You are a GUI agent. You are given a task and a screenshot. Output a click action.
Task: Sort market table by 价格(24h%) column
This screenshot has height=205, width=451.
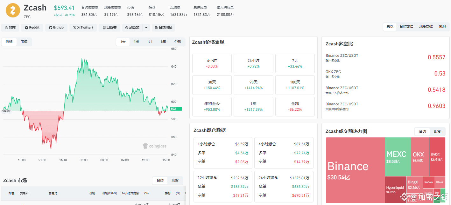point(109,193)
